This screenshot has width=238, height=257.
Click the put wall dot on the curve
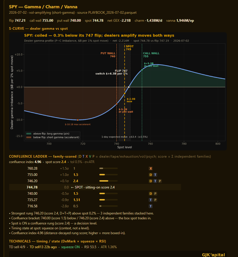click(x=117, y=104)
